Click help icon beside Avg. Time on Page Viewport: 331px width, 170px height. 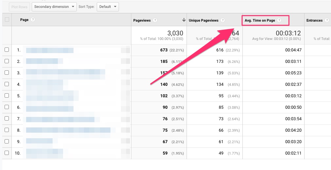tap(279, 20)
